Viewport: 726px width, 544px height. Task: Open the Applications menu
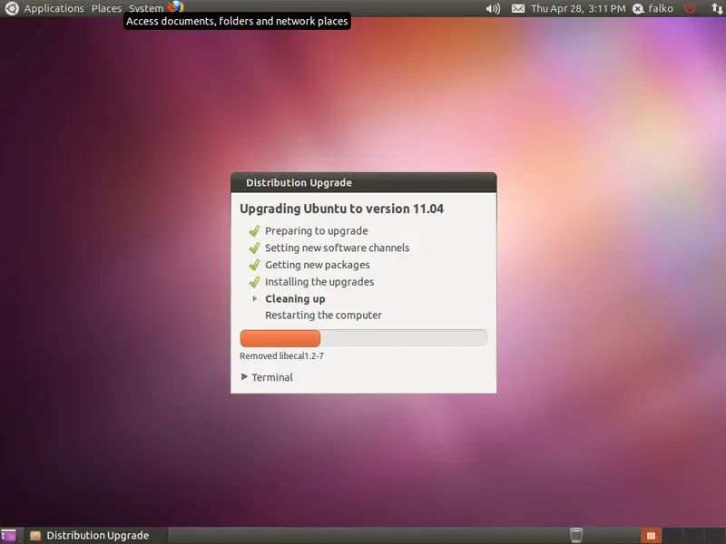54,8
